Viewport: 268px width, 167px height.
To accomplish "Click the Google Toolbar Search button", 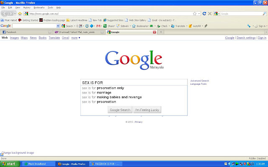I will coord(67,26).
